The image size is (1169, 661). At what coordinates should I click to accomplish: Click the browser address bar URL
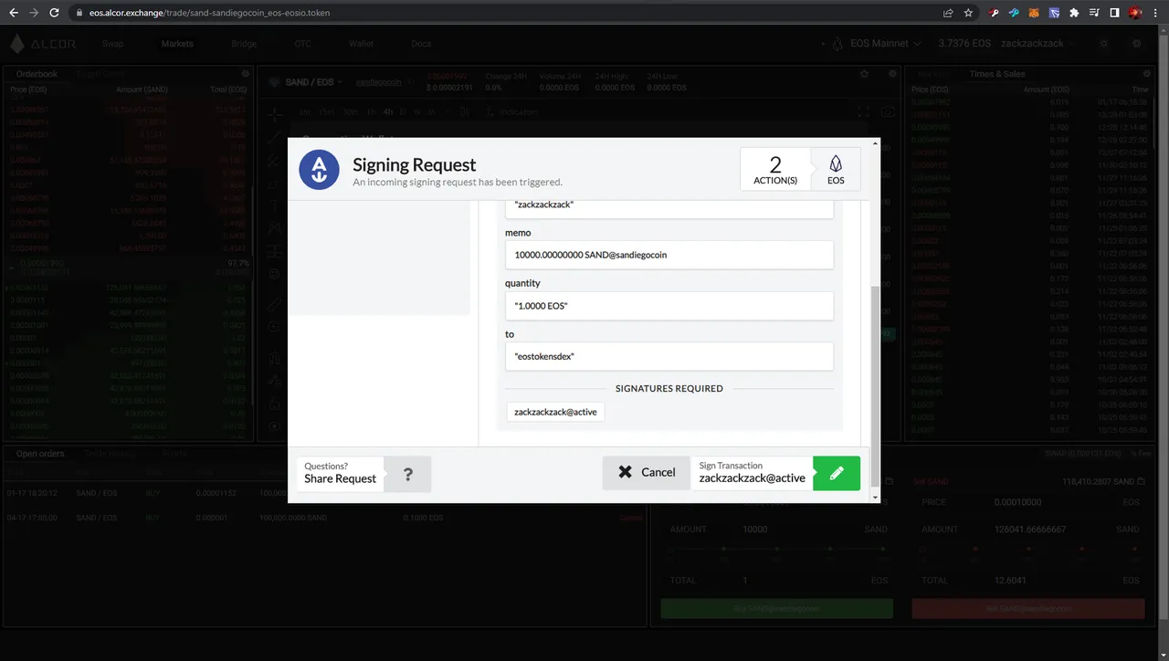[x=210, y=14]
